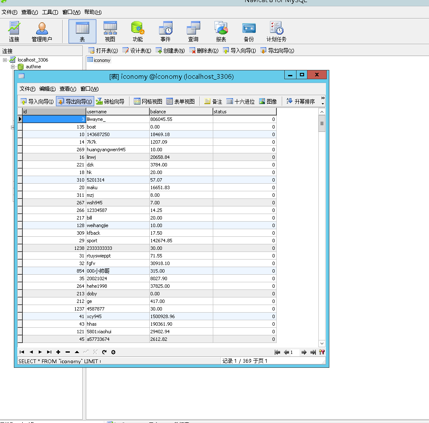
Task: Open main window 查看(V) menu
Action: coord(29,12)
